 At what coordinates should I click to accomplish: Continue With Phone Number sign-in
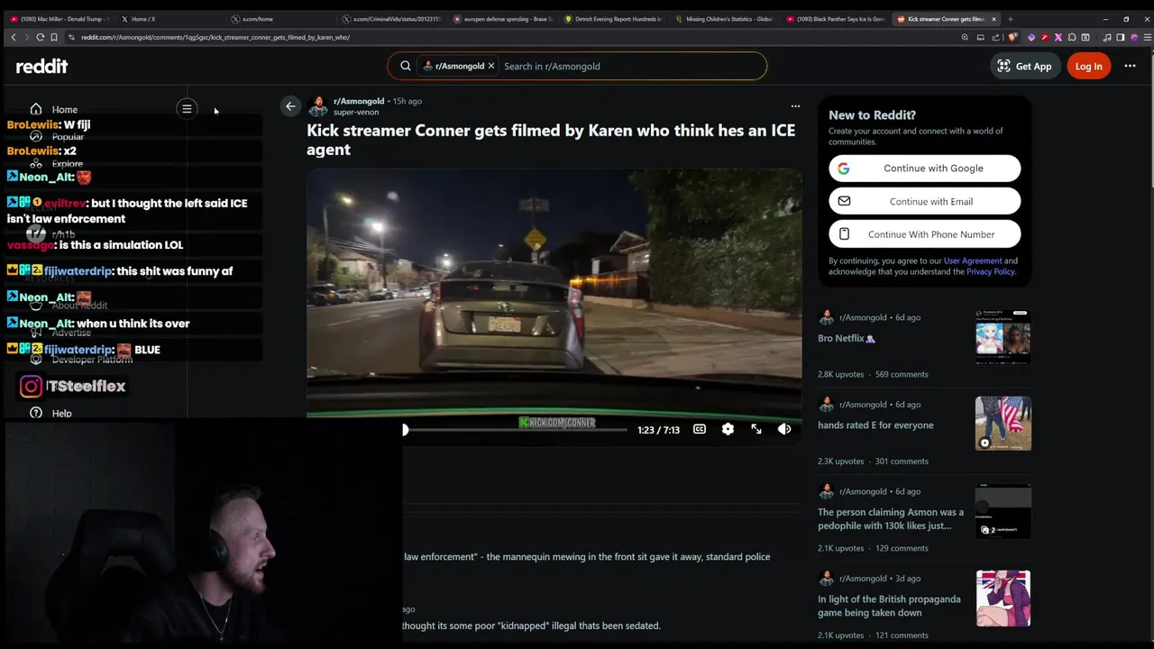coord(924,234)
